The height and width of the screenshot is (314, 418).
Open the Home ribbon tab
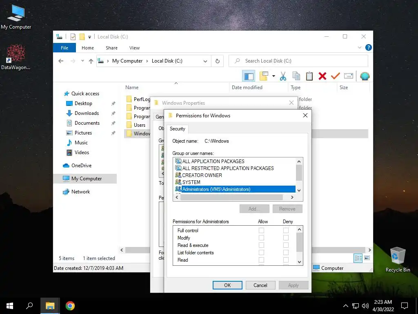click(x=88, y=48)
